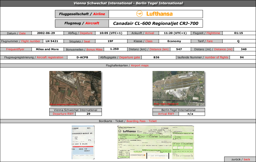Click the Bordkarte - Ticket / Boarding Pass header
Image resolution: width=256 pixels, height=162 pixels.
[x=128, y=121]
